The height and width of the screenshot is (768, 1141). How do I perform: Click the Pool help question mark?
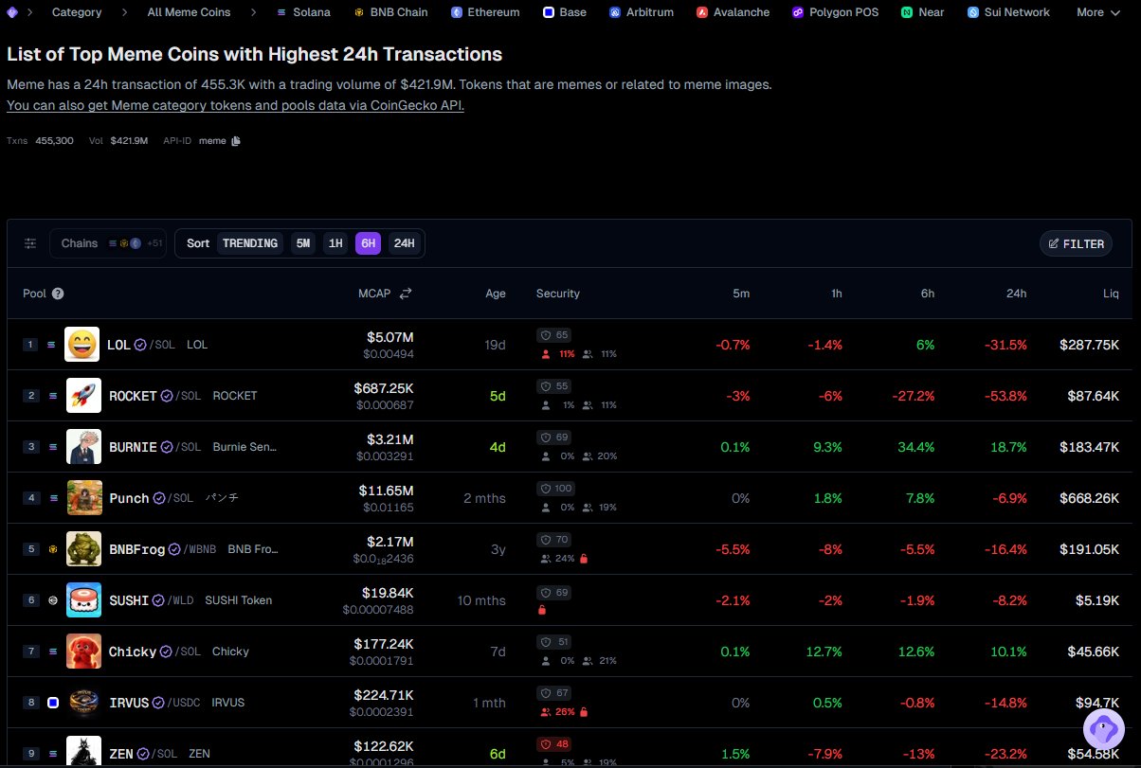coord(58,294)
